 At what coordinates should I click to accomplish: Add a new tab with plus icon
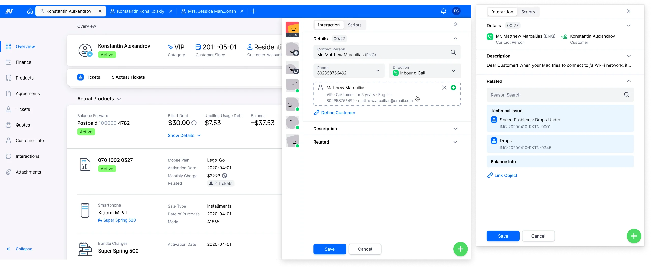pos(253,11)
